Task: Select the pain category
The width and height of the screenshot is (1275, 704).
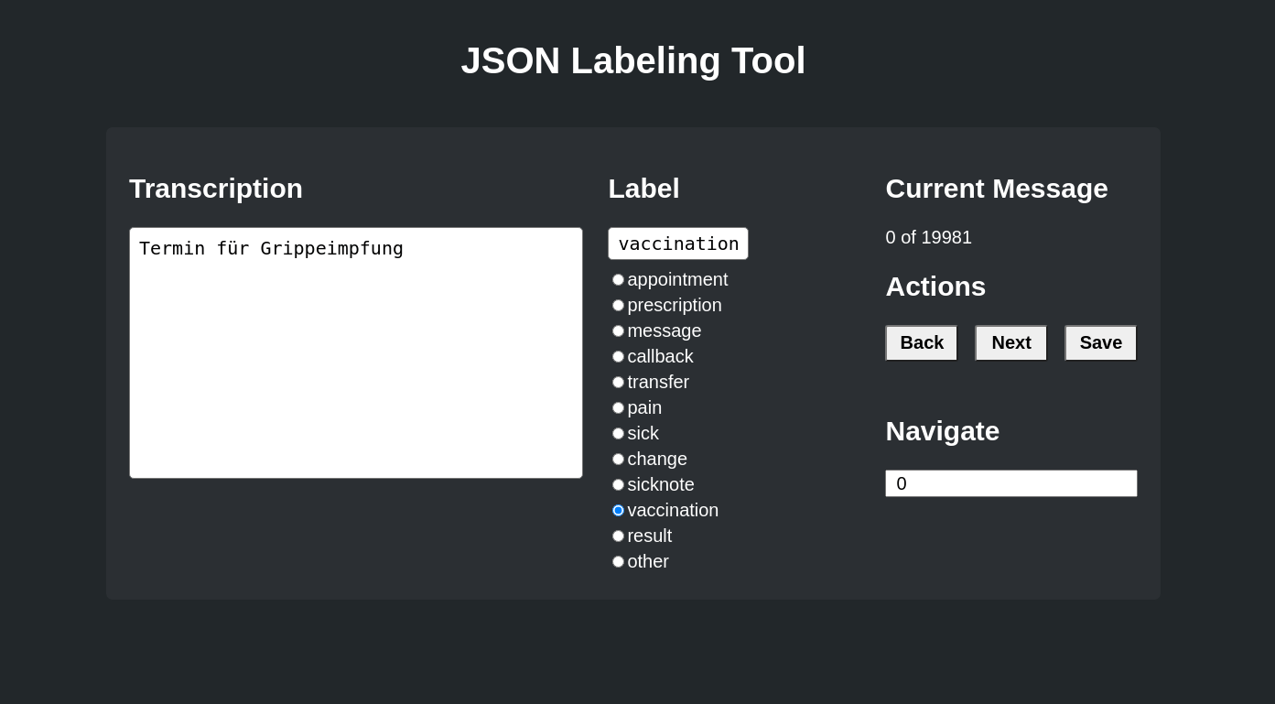Action: tap(618, 407)
